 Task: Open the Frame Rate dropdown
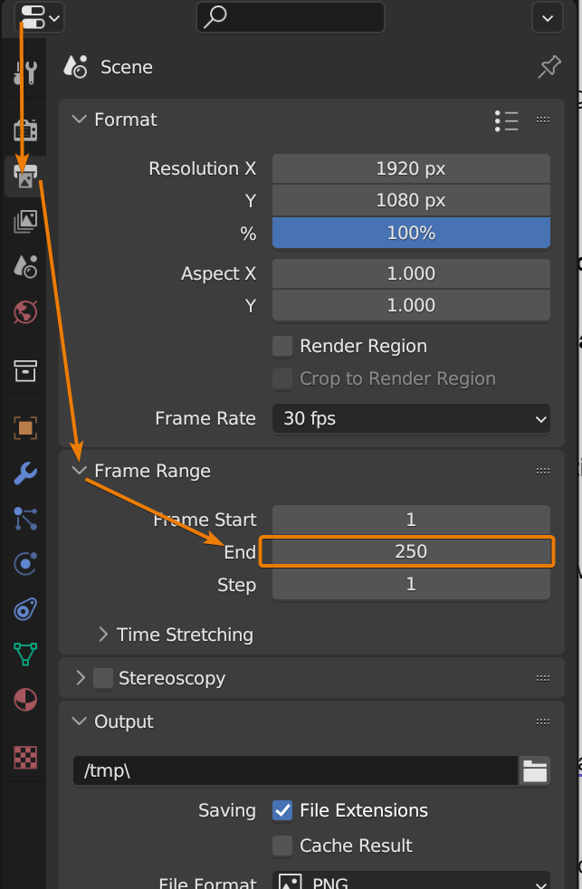pyautogui.click(x=410, y=418)
